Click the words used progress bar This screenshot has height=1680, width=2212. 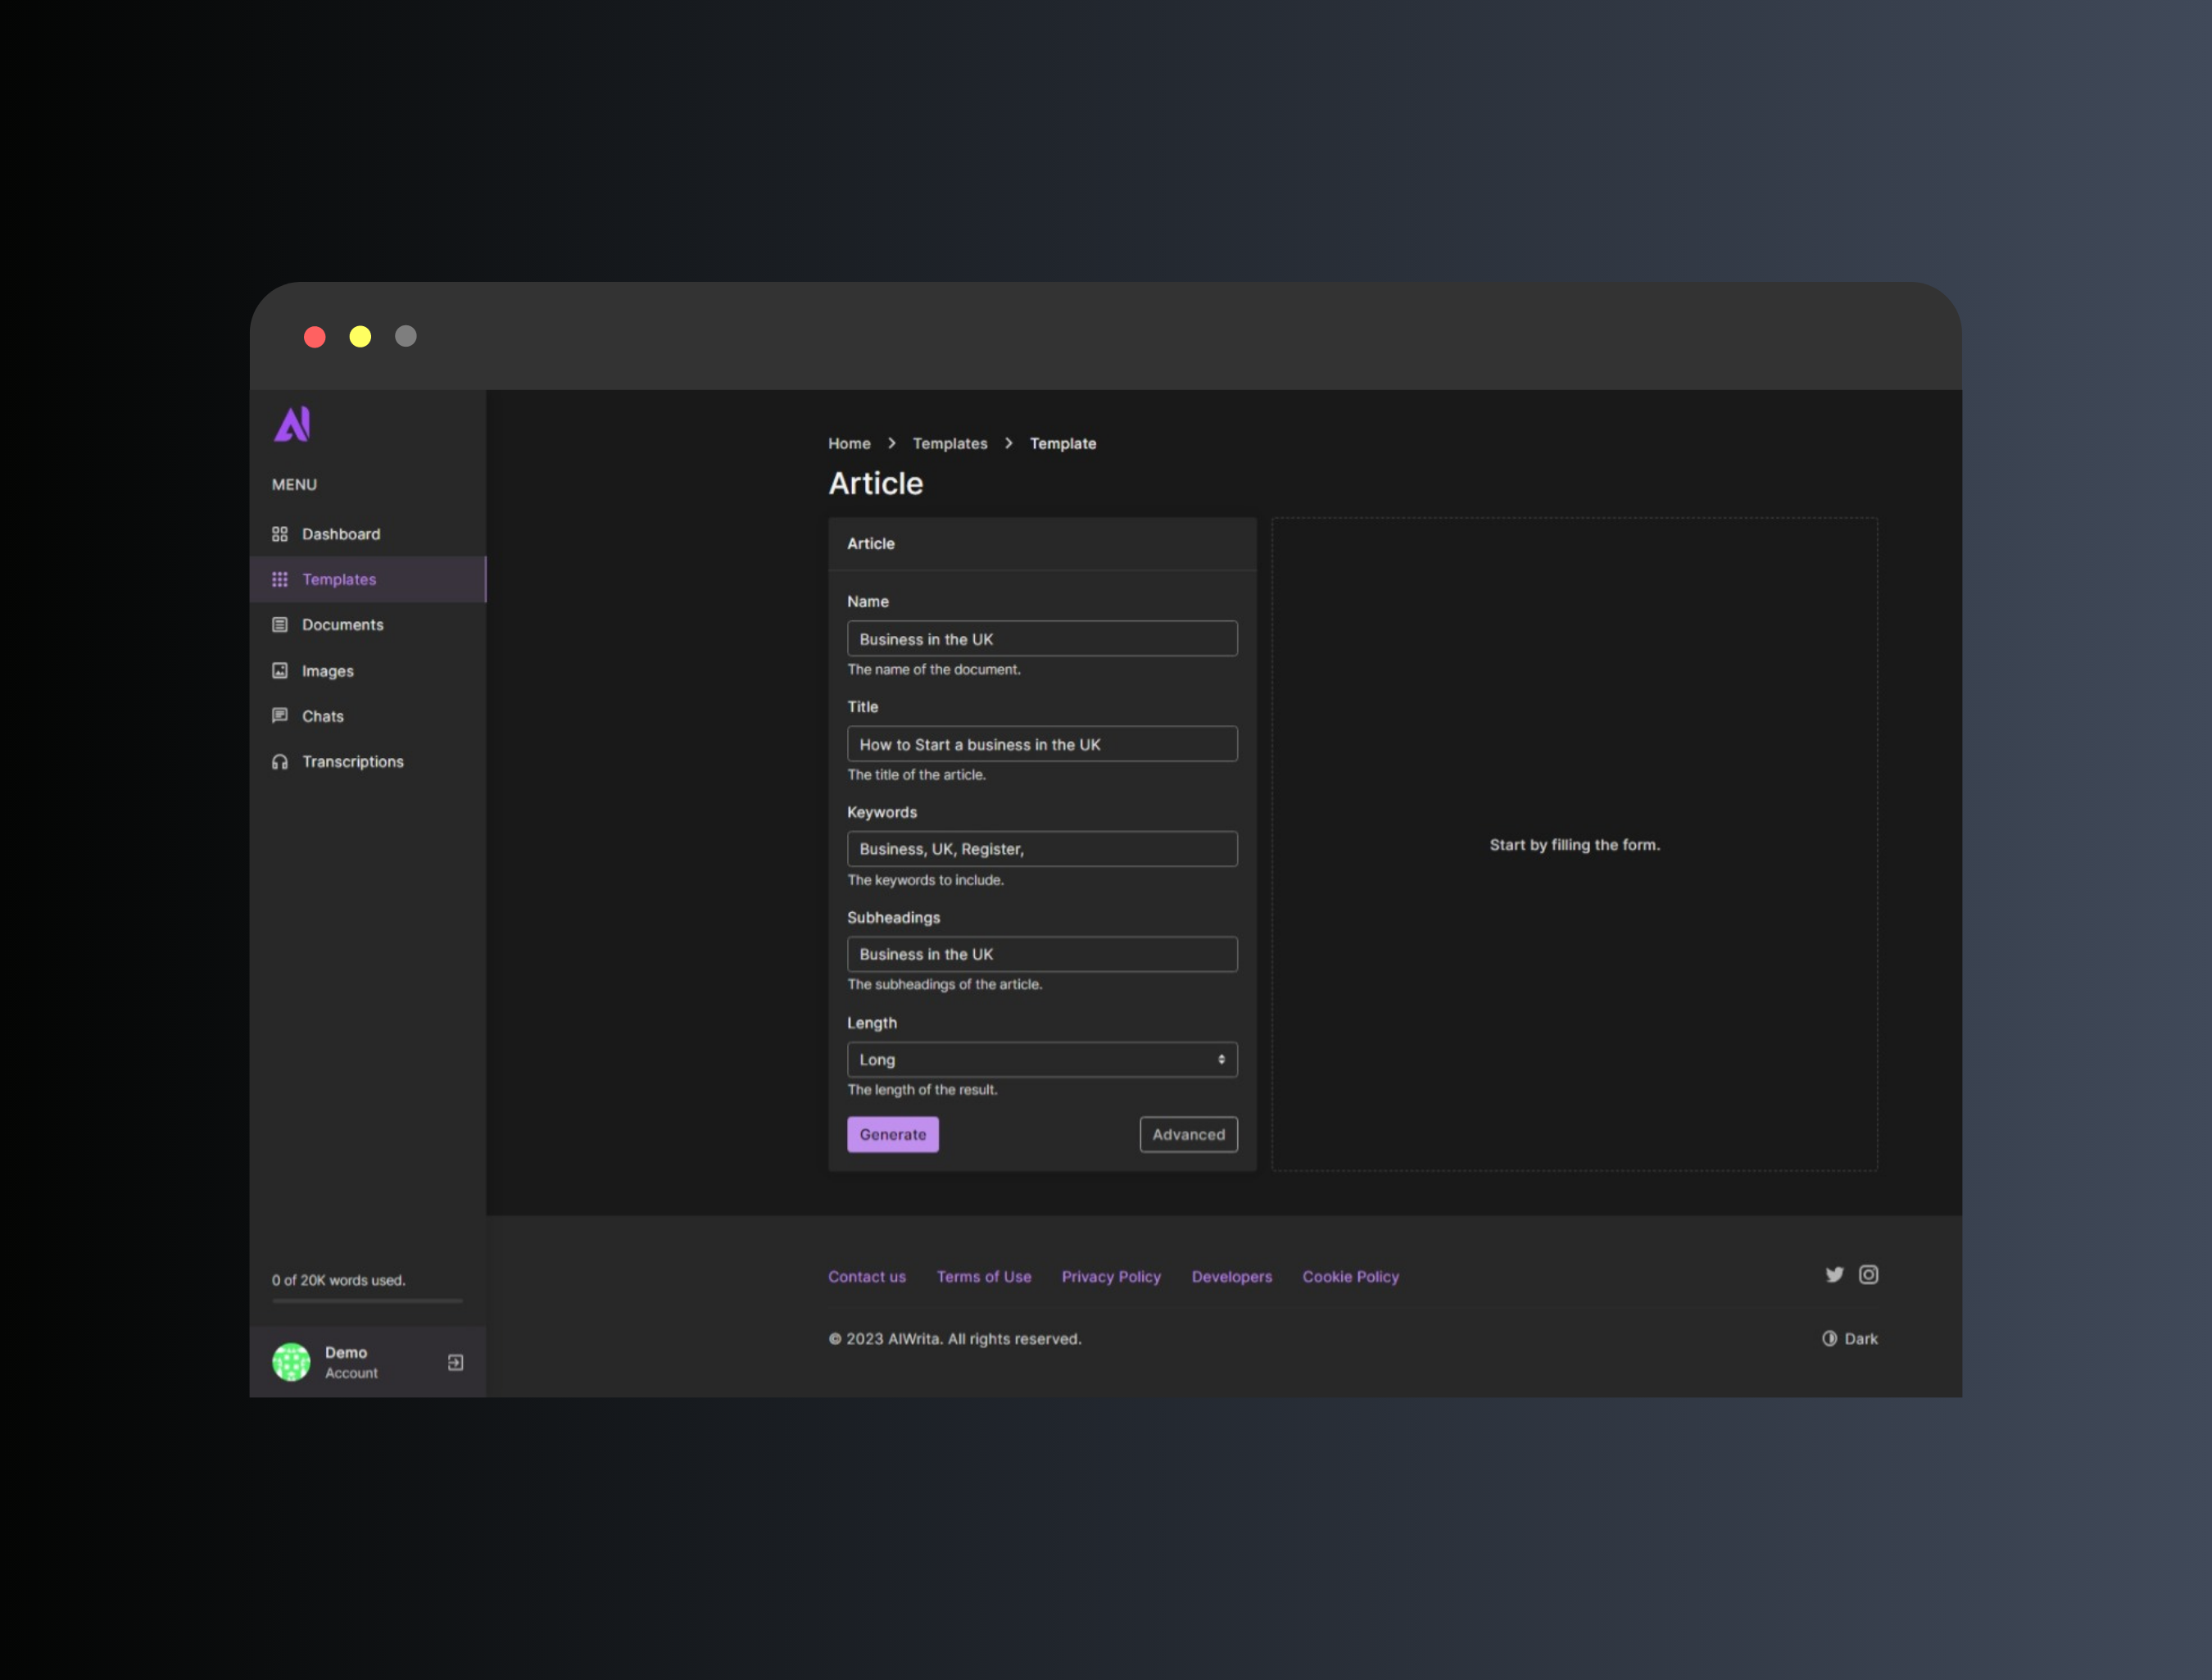point(367,1301)
